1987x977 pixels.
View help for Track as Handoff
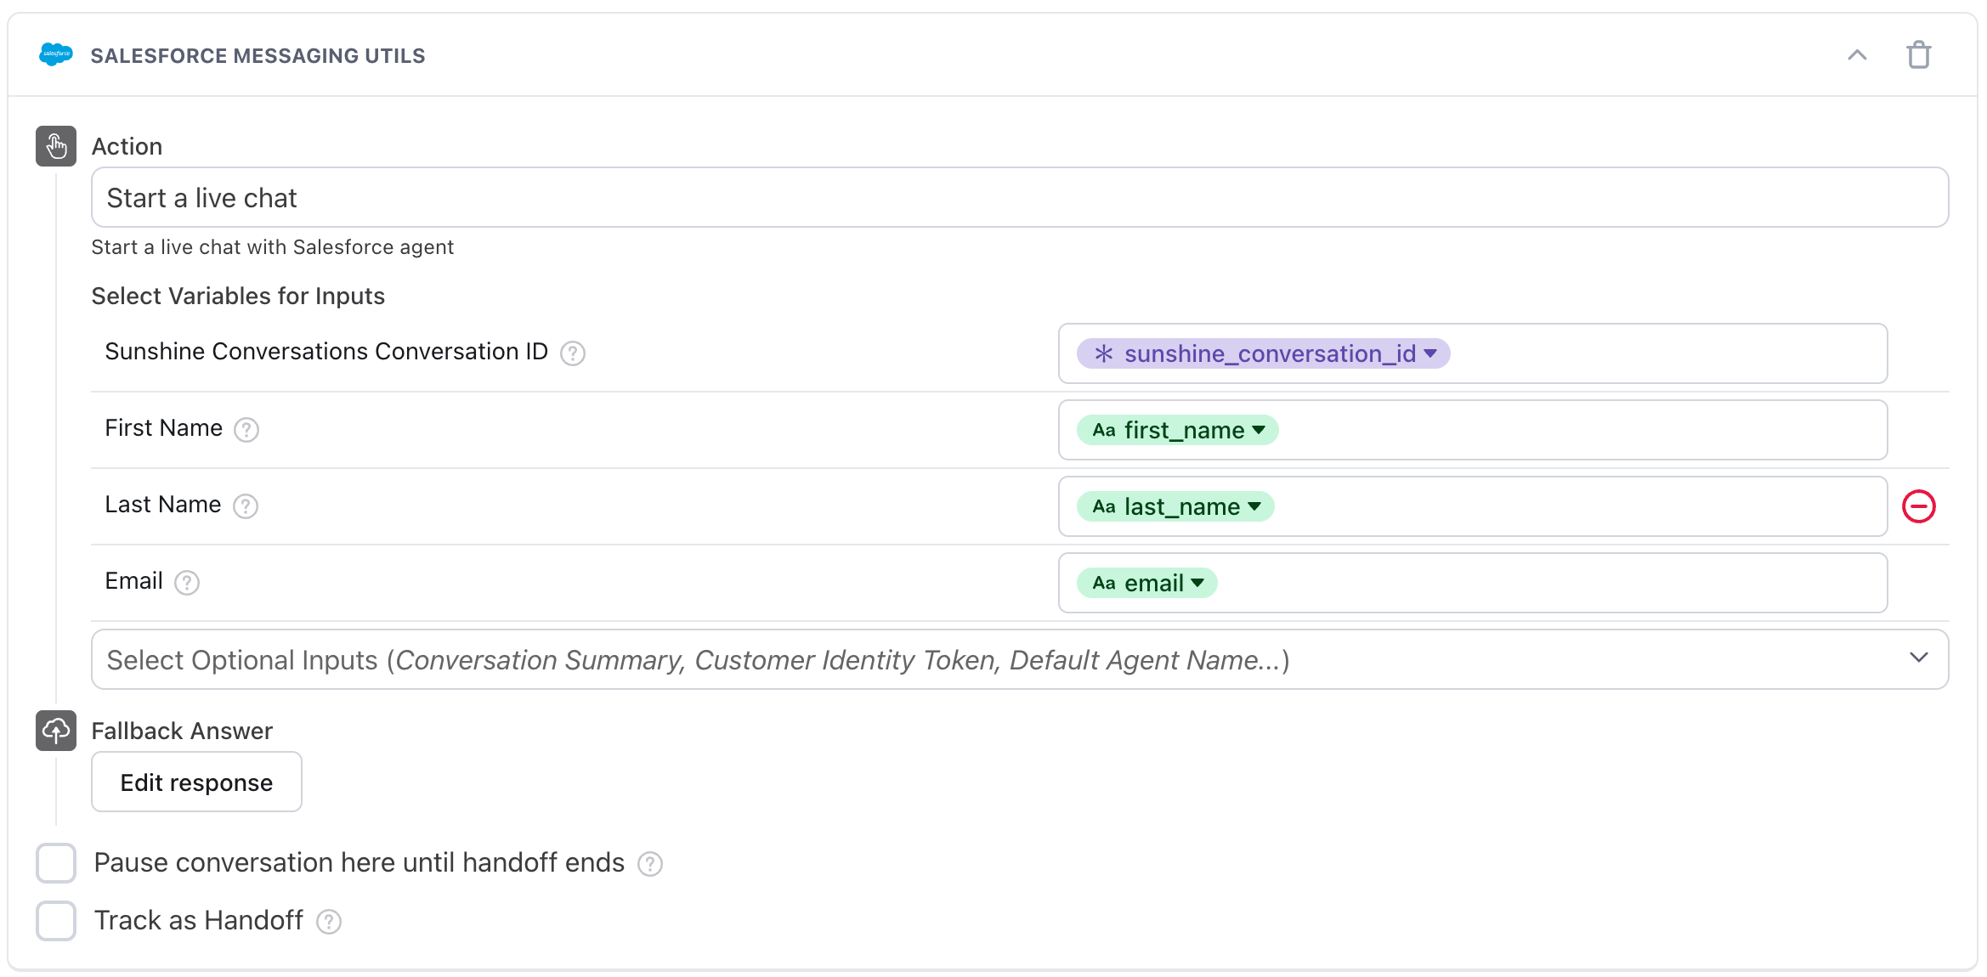(330, 921)
